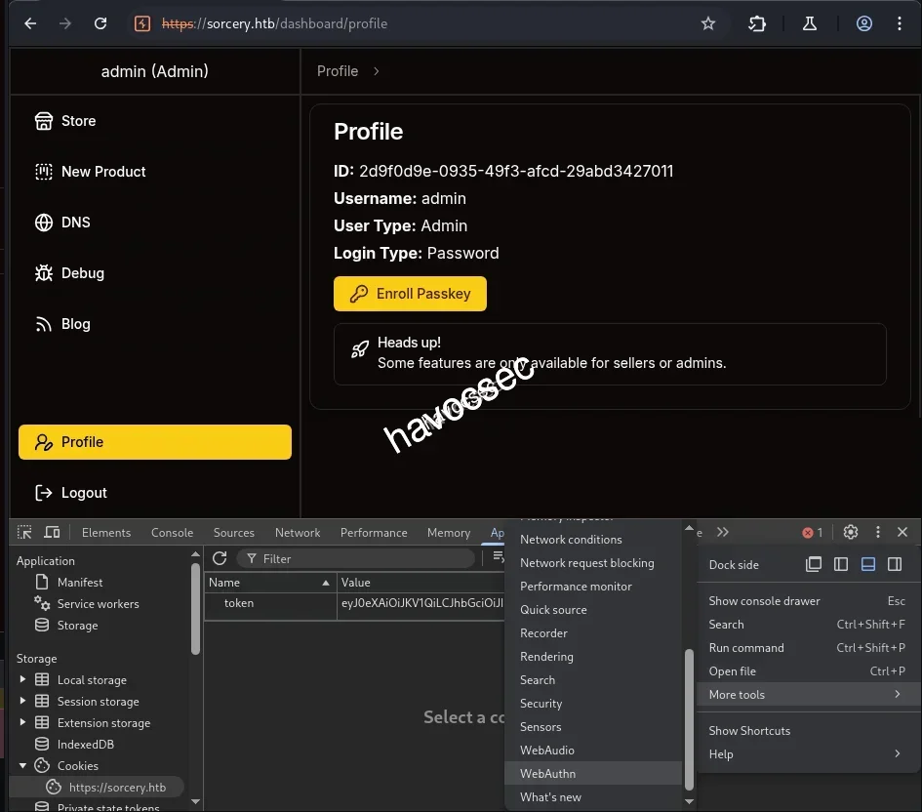Image resolution: width=922 pixels, height=812 pixels.
Task: Open the Blog feed icon
Action: 44,323
